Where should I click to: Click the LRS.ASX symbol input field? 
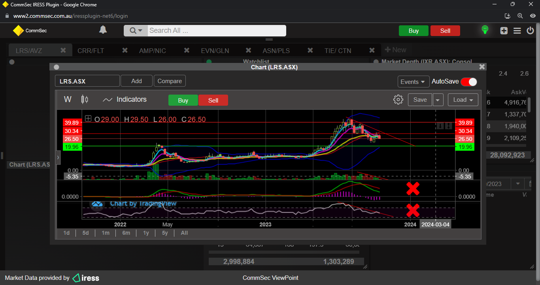coord(87,81)
